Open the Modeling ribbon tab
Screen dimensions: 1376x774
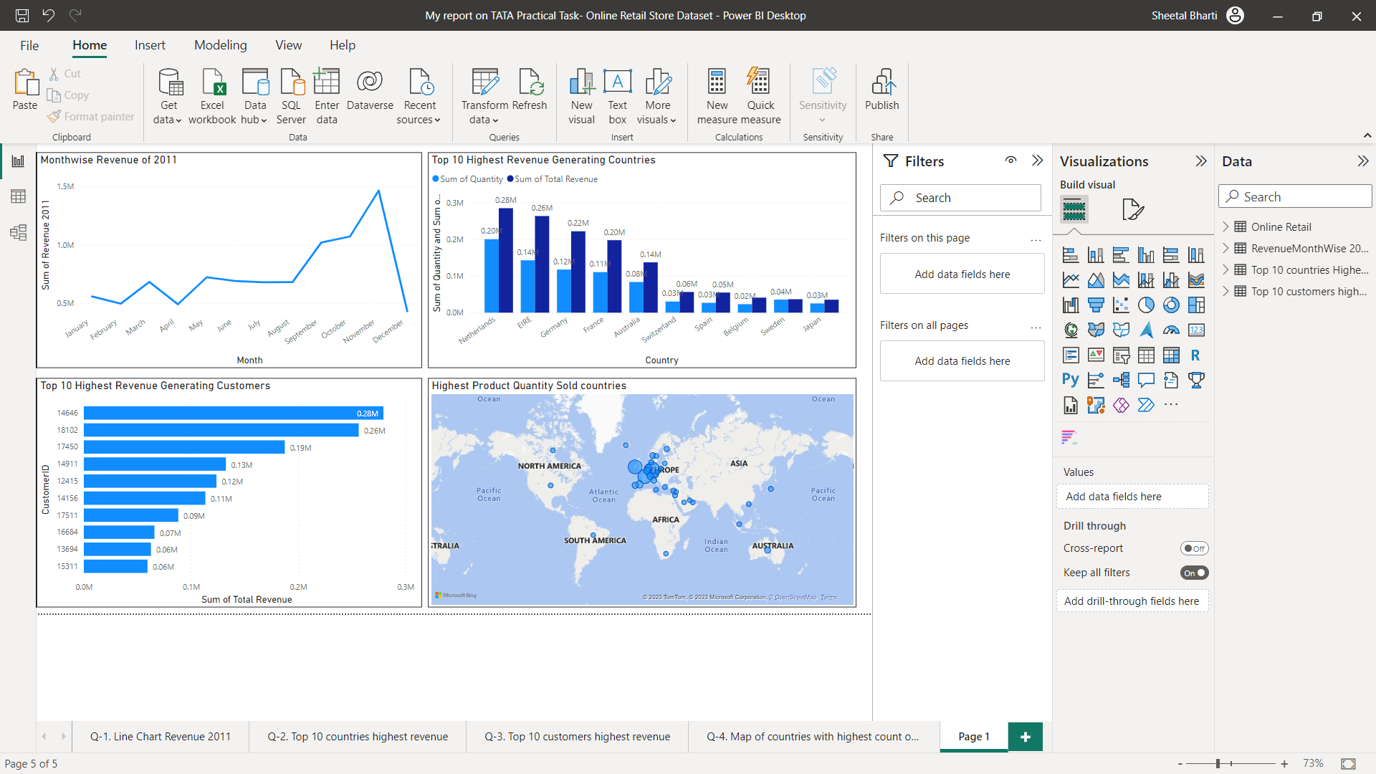(220, 45)
